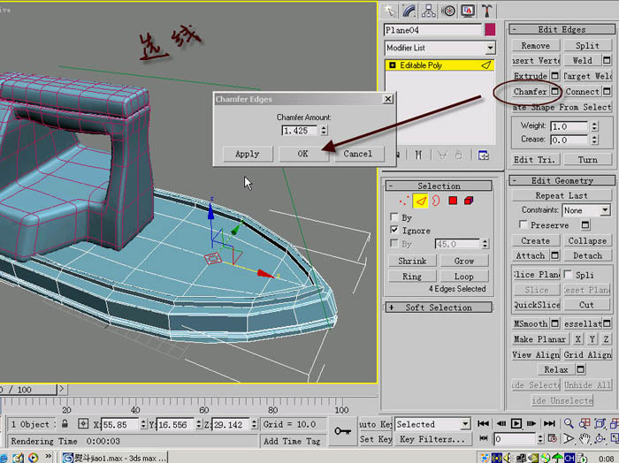
Task: Toggle Absolute transform type-in mode icon
Action: [83, 424]
